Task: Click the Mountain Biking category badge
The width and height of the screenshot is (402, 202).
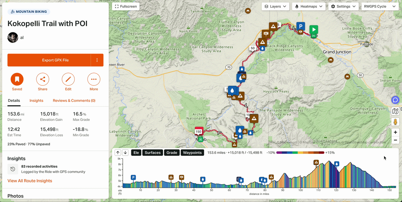Action: [29, 12]
